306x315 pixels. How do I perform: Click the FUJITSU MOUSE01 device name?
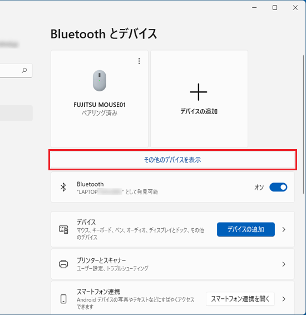(x=100, y=105)
